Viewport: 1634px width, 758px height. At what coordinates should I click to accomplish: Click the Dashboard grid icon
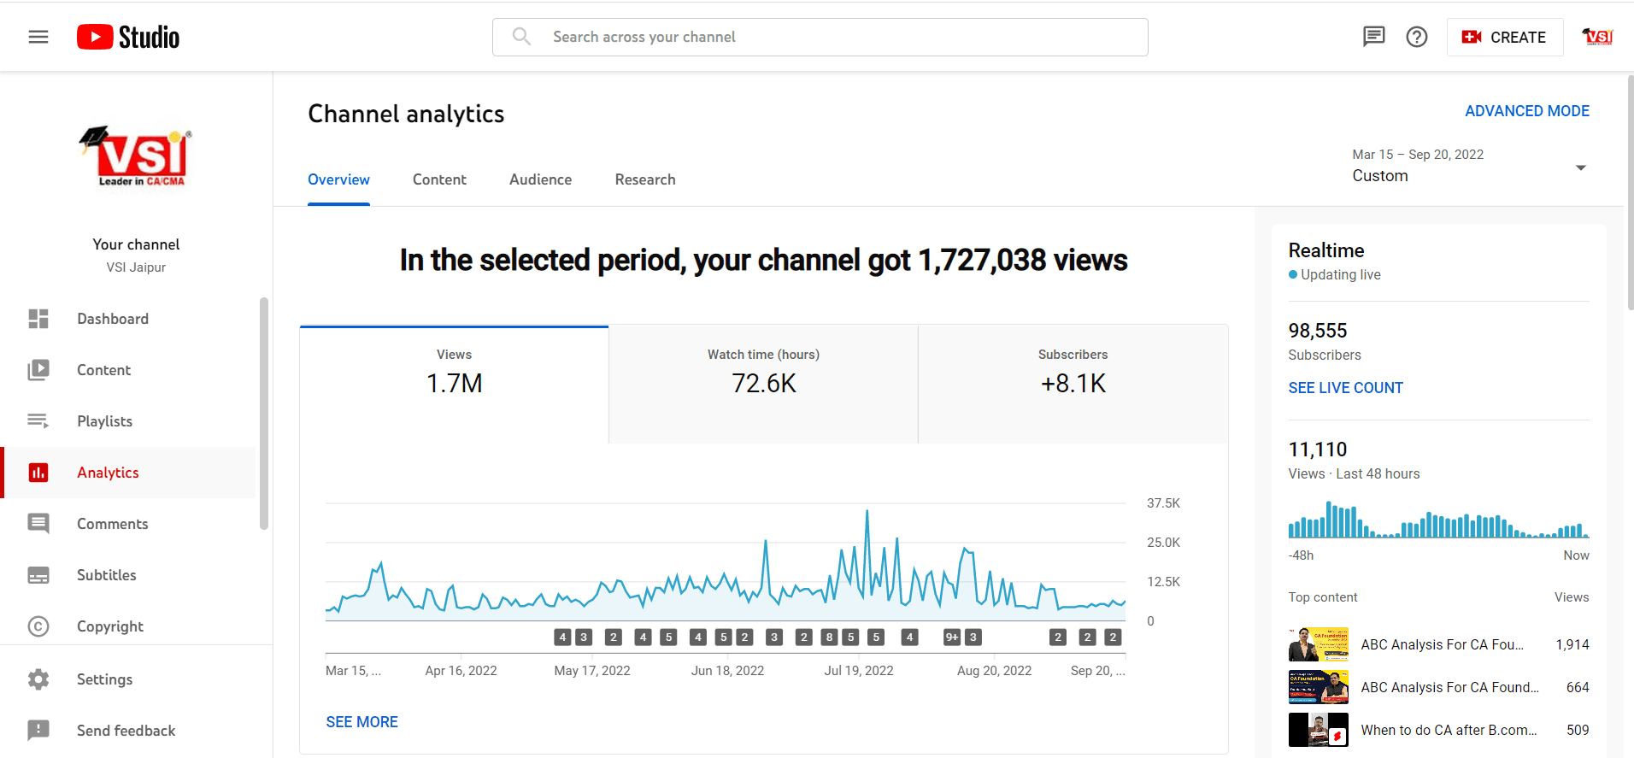coord(38,319)
